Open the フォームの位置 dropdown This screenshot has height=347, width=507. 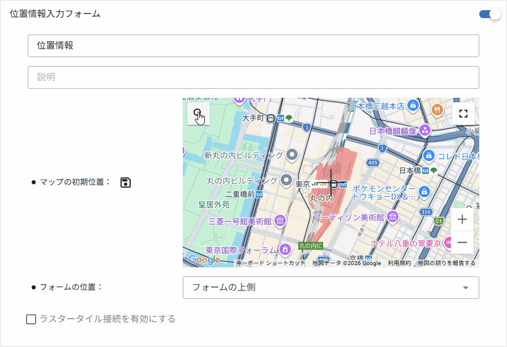click(x=331, y=288)
